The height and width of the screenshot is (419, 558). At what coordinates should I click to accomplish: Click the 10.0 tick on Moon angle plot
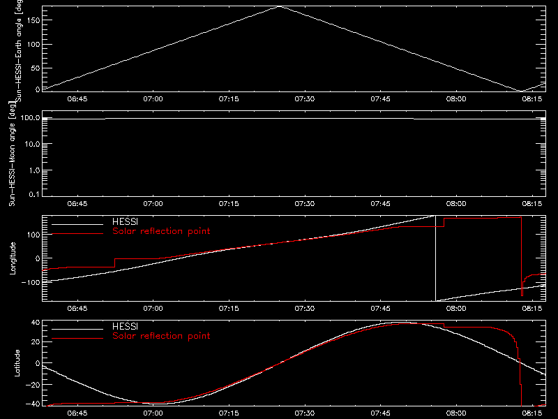tap(32, 144)
